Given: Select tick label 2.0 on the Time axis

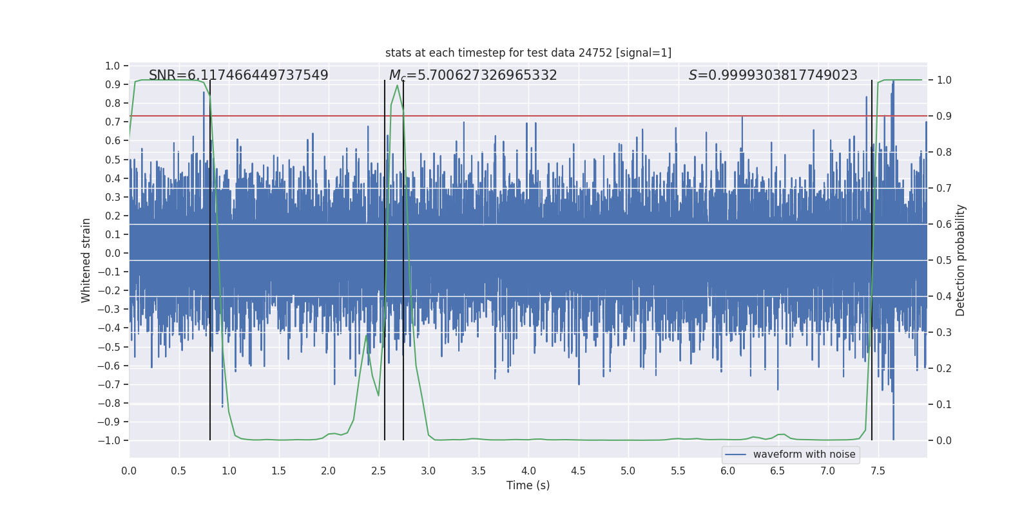Looking at the screenshot, I should point(329,471).
